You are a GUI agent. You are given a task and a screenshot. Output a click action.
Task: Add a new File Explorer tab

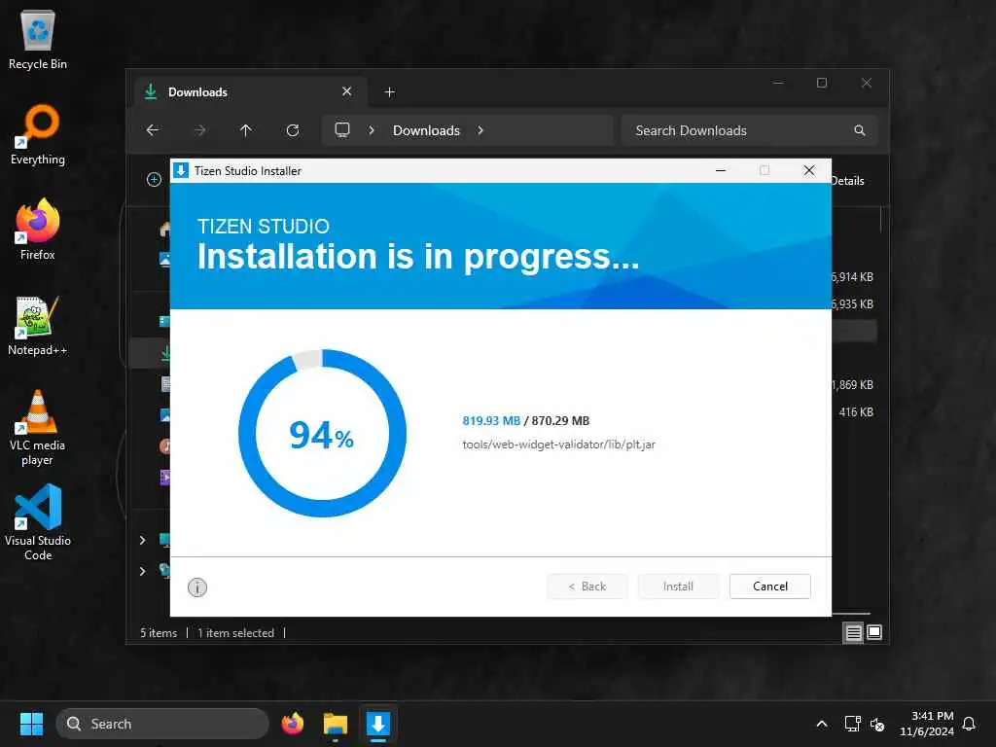(389, 92)
